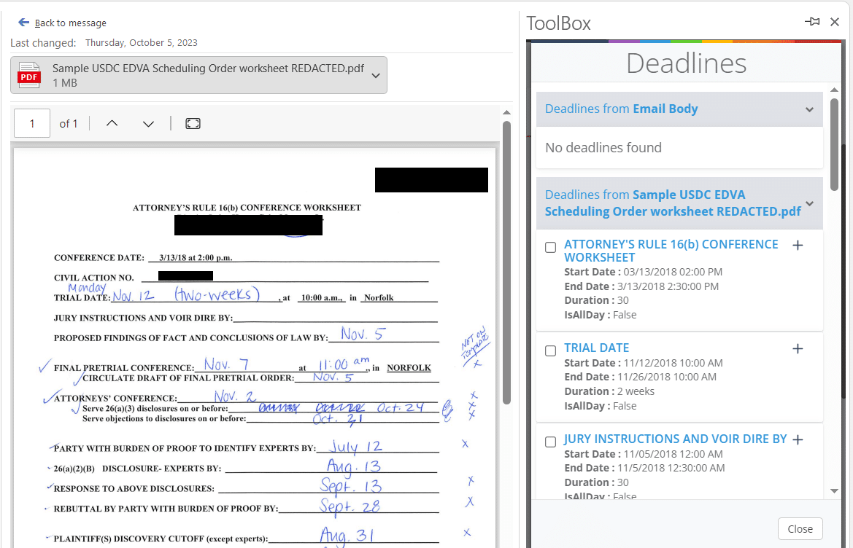Tick the Trial Date checkbox

551,351
